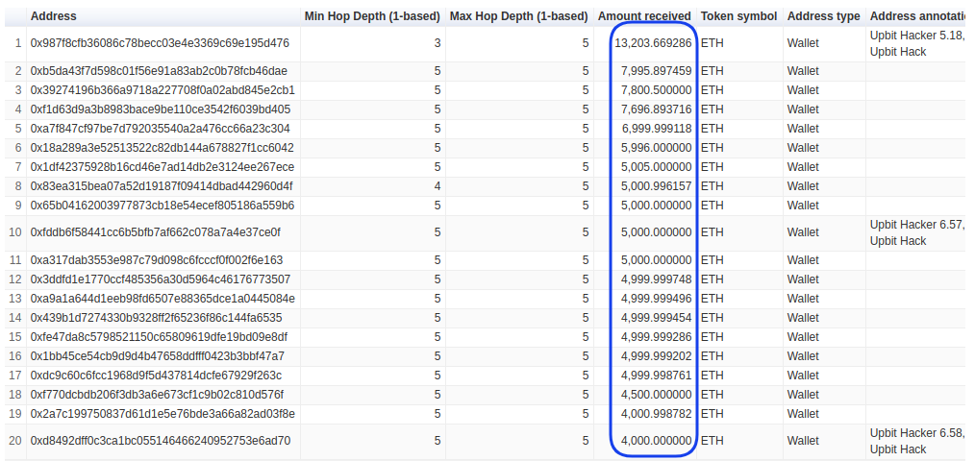Select address 0xf1d63d9a3b8983bace9be110ce3542f6039bd405
The width and height of the screenshot is (975, 461).
tap(161, 109)
